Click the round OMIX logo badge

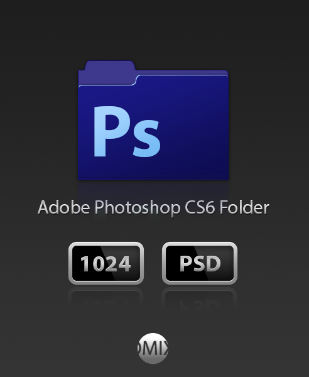point(153,348)
